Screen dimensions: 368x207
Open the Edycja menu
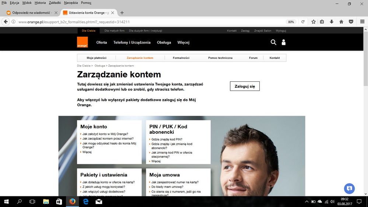[14, 3]
